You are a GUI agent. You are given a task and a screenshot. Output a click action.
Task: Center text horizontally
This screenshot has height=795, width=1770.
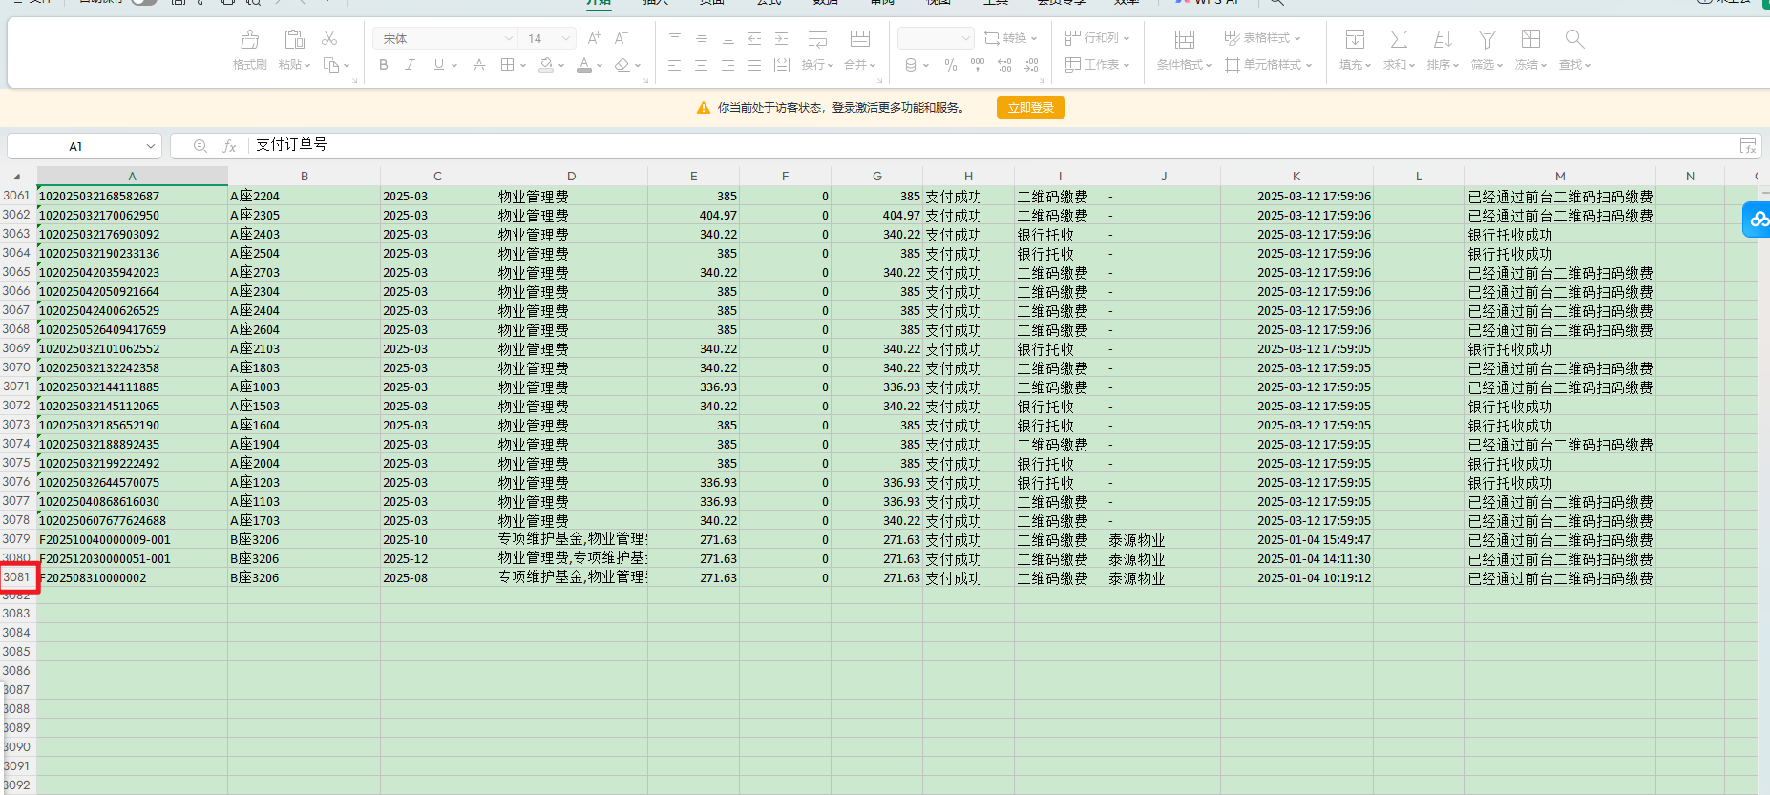click(x=702, y=65)
